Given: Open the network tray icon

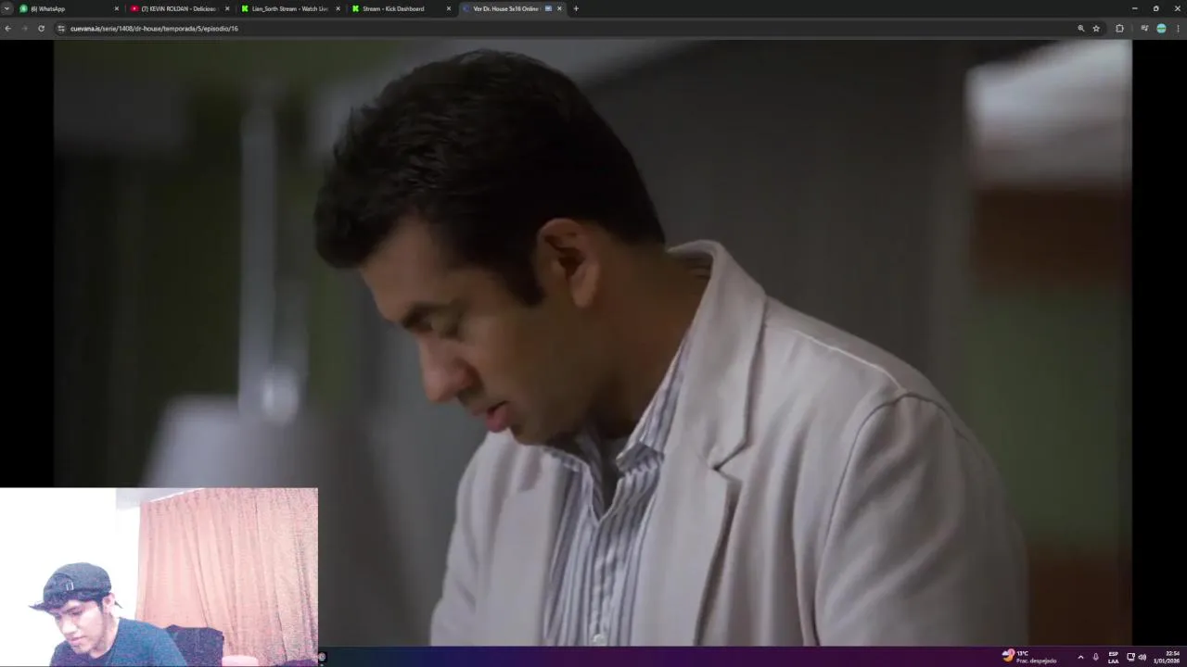Looking at the screenshot, I should click(x=1130, y=657).
